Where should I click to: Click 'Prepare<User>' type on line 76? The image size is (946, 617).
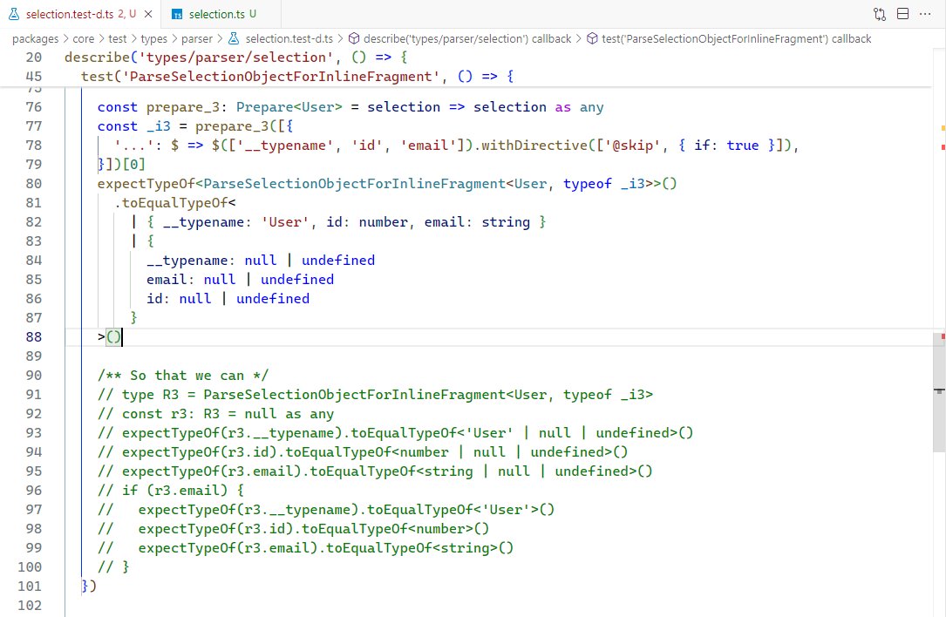coord(289,106)
